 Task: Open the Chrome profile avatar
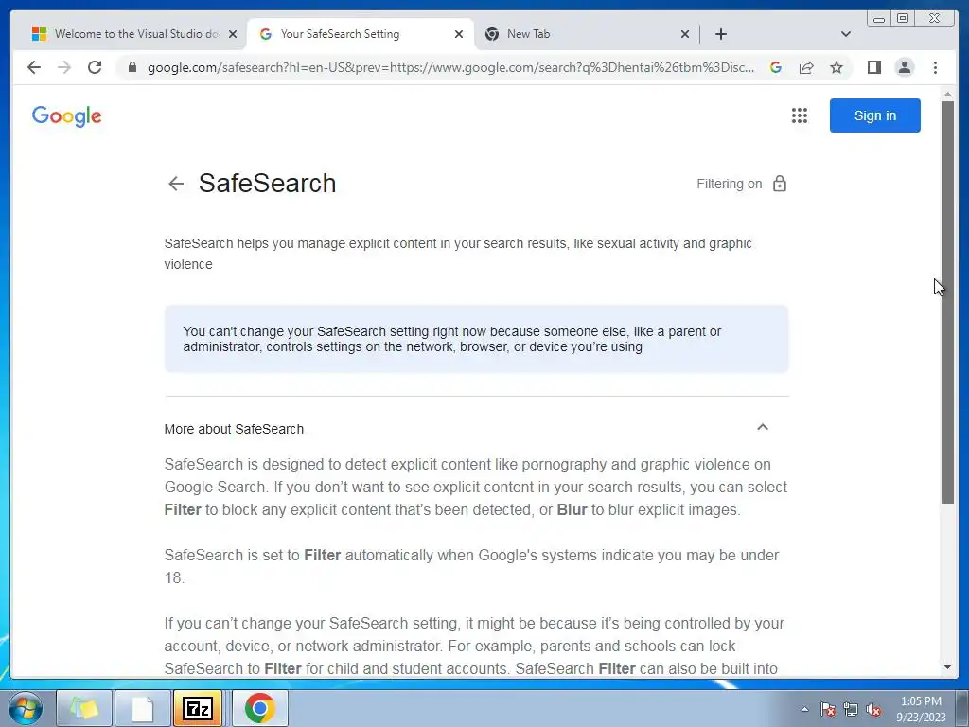tap(904, 67)
